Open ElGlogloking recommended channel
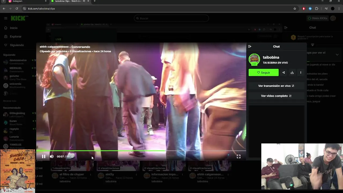This screenshot has width=343, height=193. tap(19, 115)
